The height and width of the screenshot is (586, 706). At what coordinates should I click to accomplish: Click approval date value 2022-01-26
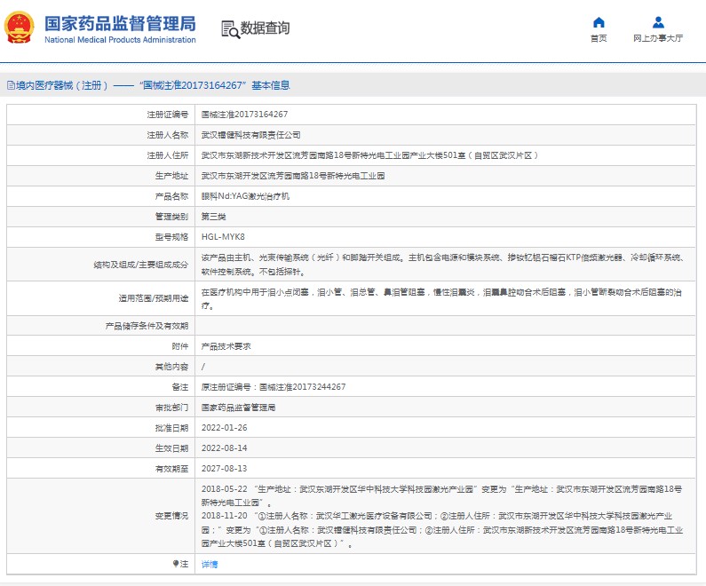coord(224,428)
